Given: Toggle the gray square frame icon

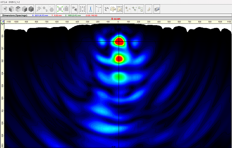Looking at the screenshot, I should 66,9.
